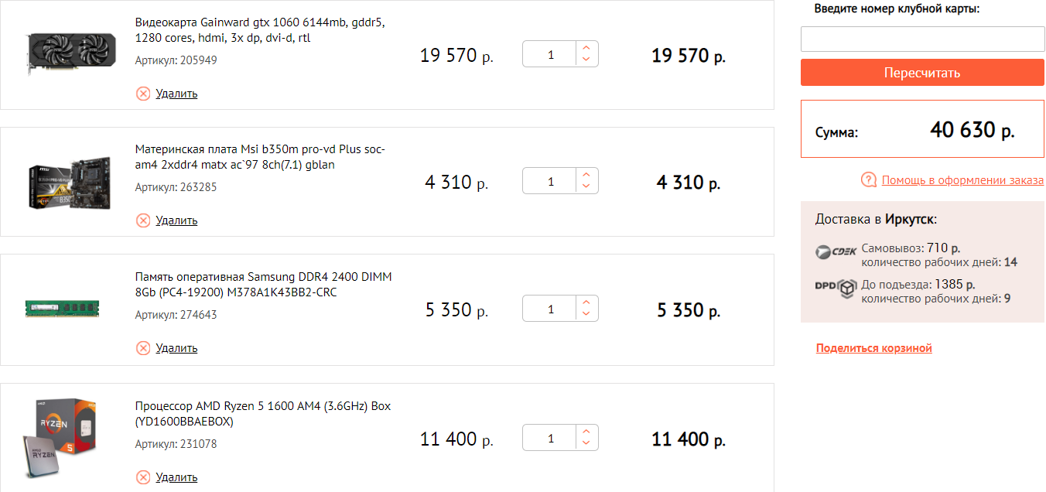The width and height of the screenshot is (1046, 492).
Task: Decrease quantity of Gainward video card
Action: point(586,60)
